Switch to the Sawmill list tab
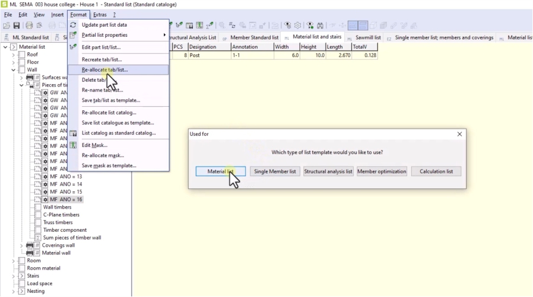Image resolution: width=533 pixels, height=297 pixels. (367, 37)
